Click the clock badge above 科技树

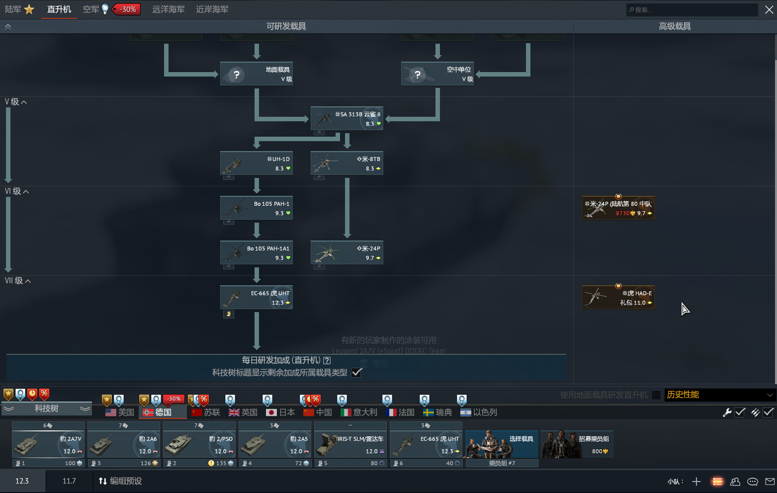[32, 394]
